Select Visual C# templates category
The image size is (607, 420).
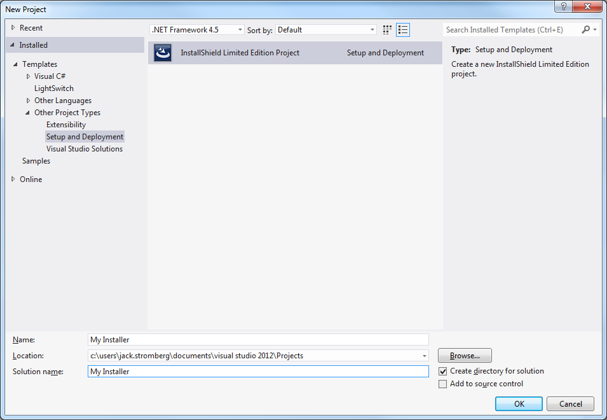(x=50, y=76)
